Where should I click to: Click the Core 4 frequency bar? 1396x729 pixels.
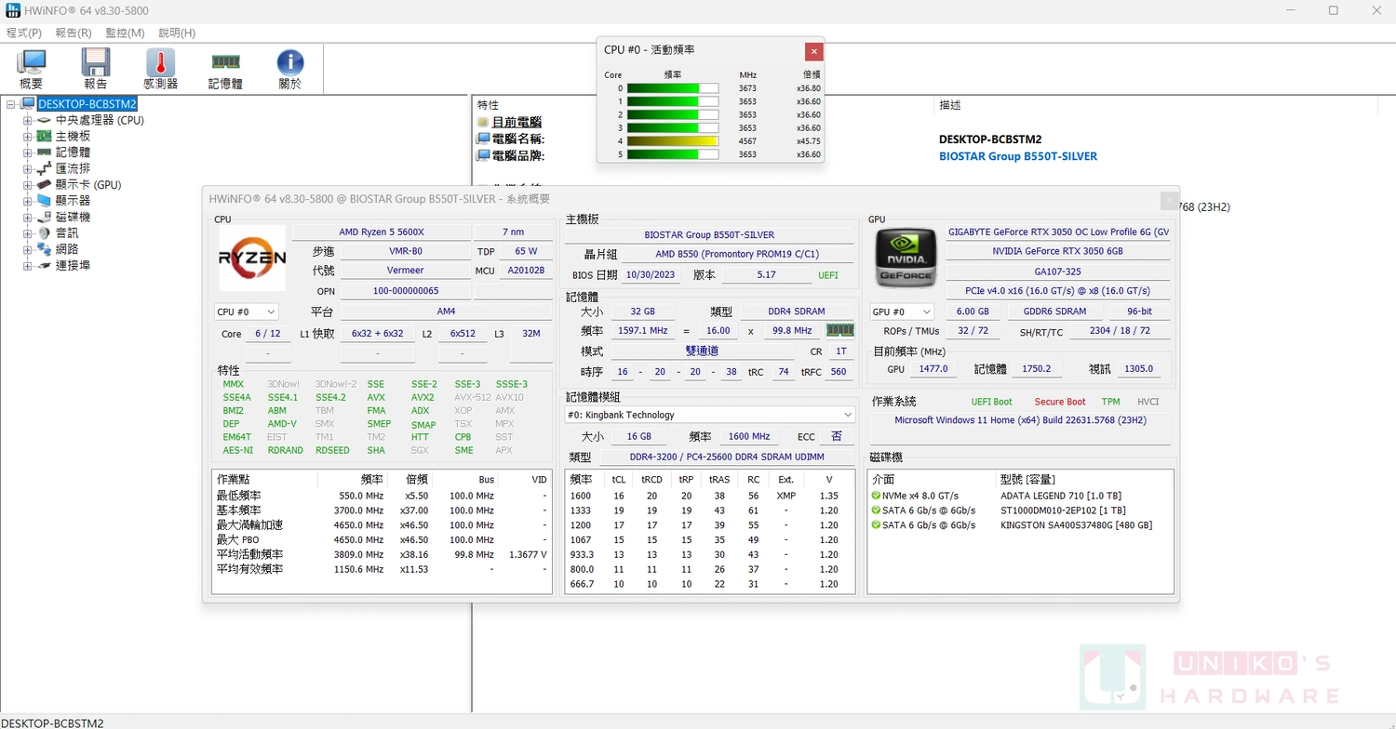[x=672, y=141]
